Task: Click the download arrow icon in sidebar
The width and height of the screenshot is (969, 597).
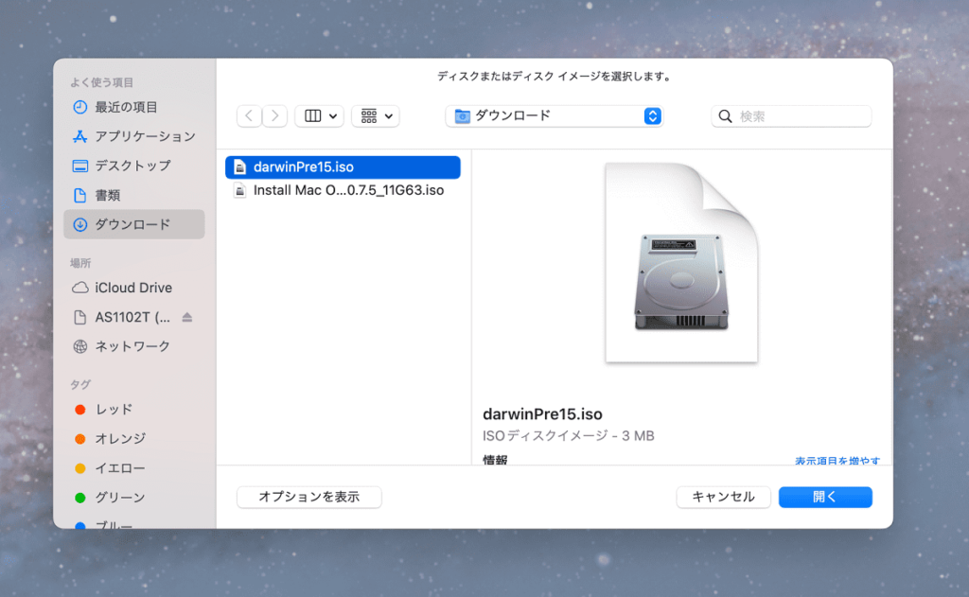Action: pos(80,224)
